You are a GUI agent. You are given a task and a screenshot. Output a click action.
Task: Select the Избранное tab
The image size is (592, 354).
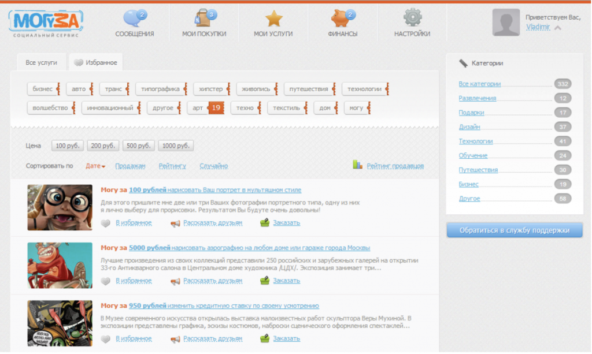[96, 62]
